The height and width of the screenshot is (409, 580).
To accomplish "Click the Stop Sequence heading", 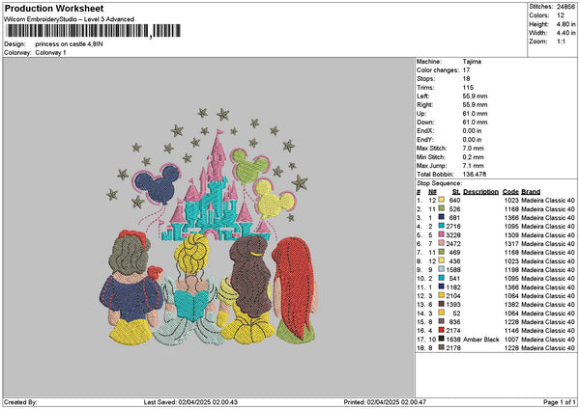I will [x=439, y=183].
